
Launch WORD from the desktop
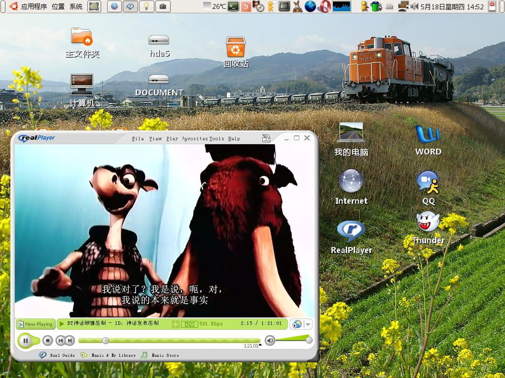coord(428,140)
